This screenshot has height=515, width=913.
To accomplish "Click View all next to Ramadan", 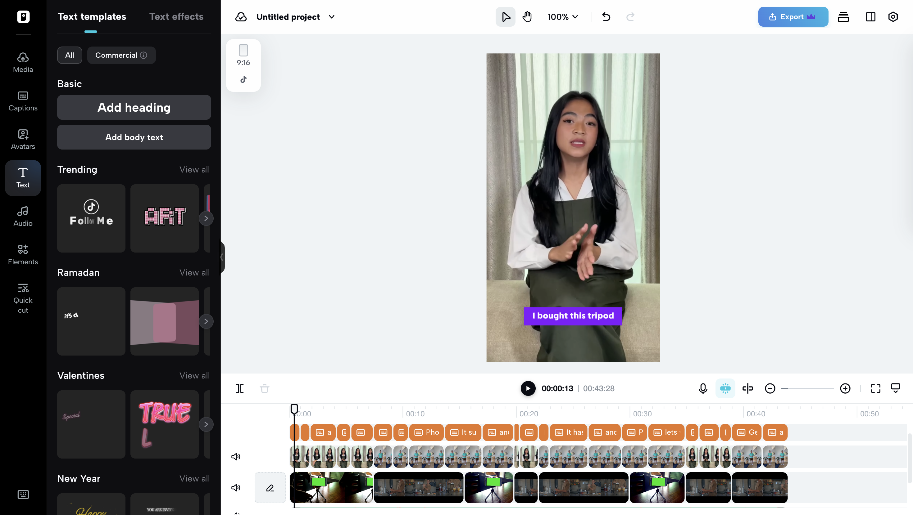I will [194, 272].
